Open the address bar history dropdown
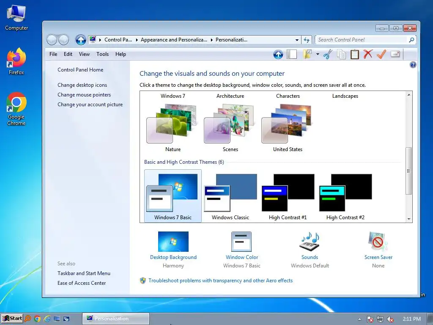The image size is (433, 325). pos(297,40)
